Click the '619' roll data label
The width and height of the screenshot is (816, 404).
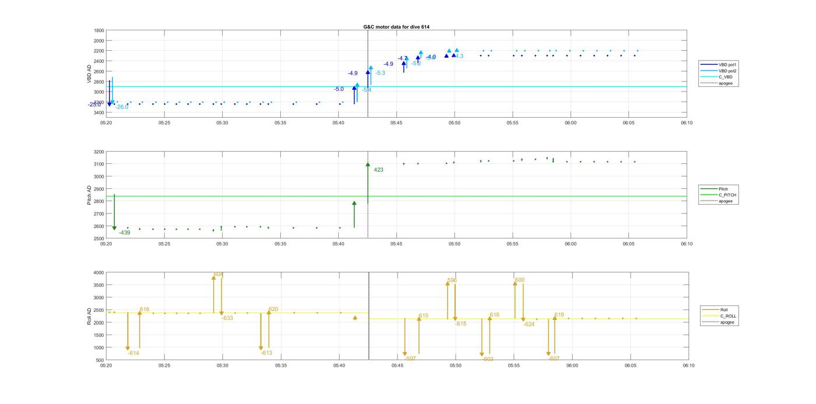559,315
